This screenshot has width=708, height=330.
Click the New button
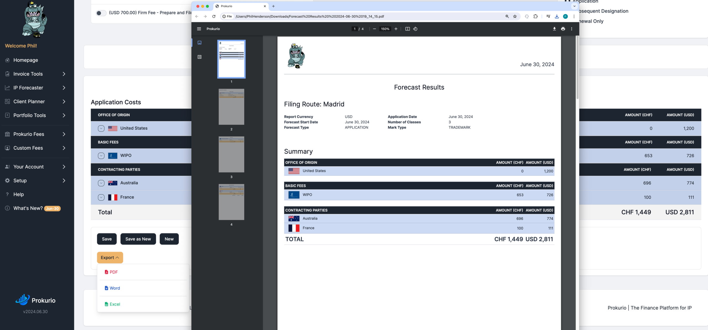pyautogui.click(x=169, y=239)
